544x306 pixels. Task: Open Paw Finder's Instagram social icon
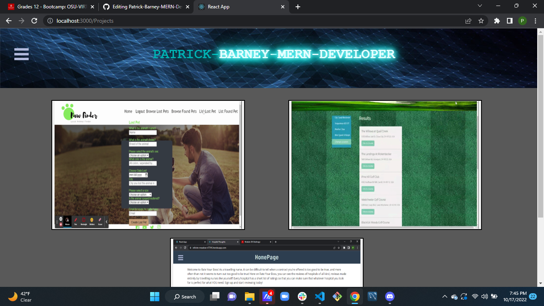click(x=159, y=227)
